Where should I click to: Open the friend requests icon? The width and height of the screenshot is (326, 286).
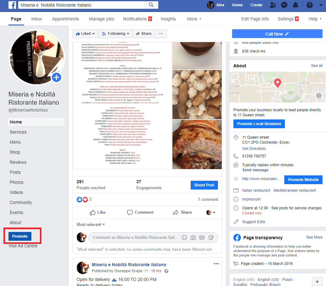tap(273, 5)
